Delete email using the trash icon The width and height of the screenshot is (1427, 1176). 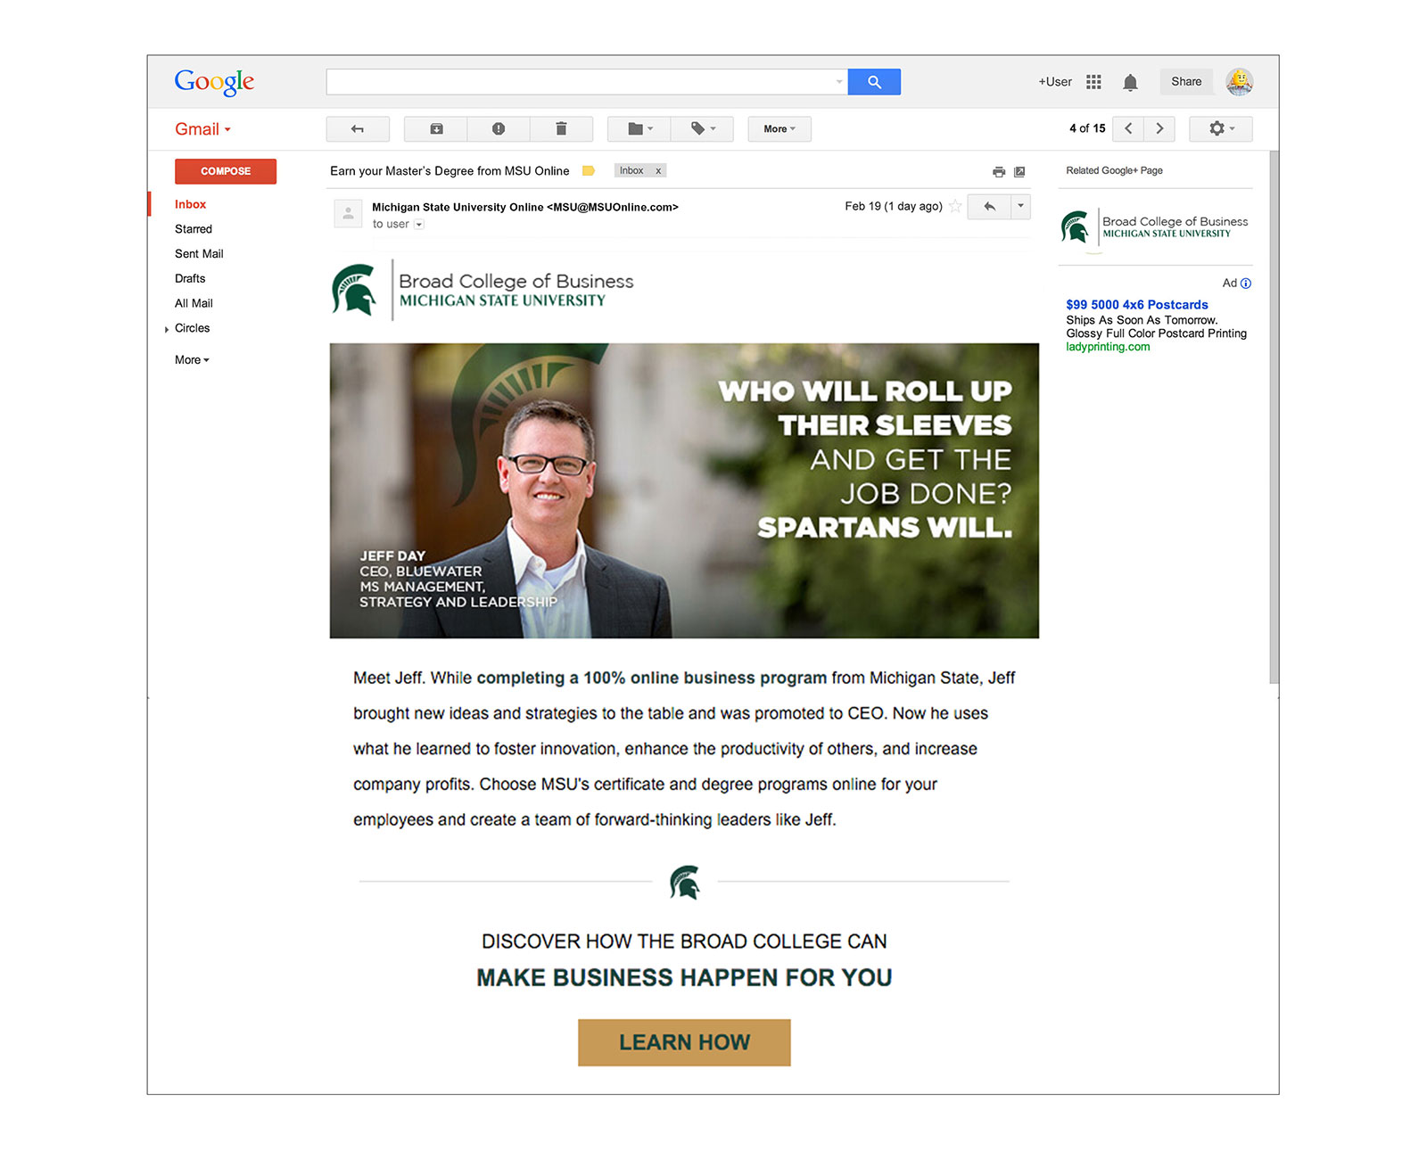coord(561,129)
